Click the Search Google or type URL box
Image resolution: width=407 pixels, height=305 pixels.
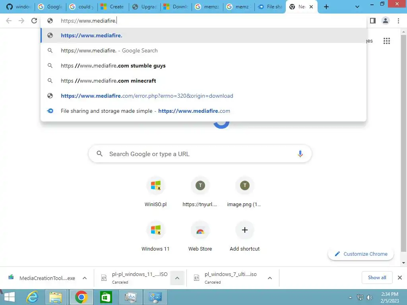(200, 154)
